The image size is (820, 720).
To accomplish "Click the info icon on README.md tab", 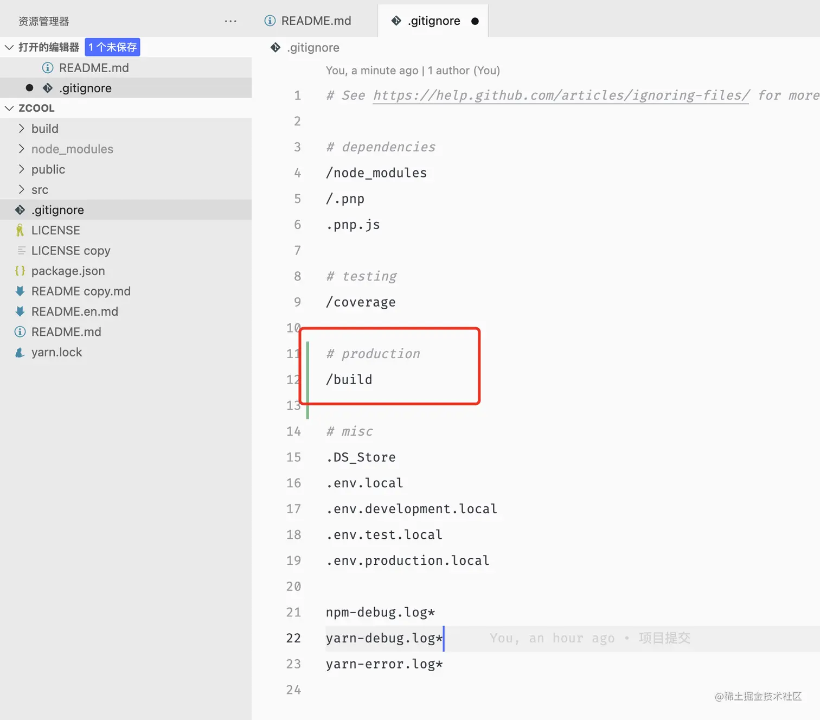I will click(x=270, y=21).
